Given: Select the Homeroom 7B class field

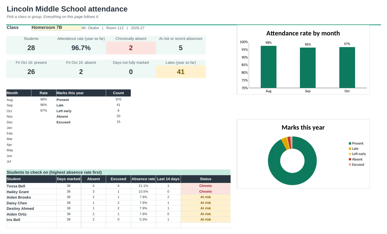Looking at the screenshot, I should coord(56,28).
